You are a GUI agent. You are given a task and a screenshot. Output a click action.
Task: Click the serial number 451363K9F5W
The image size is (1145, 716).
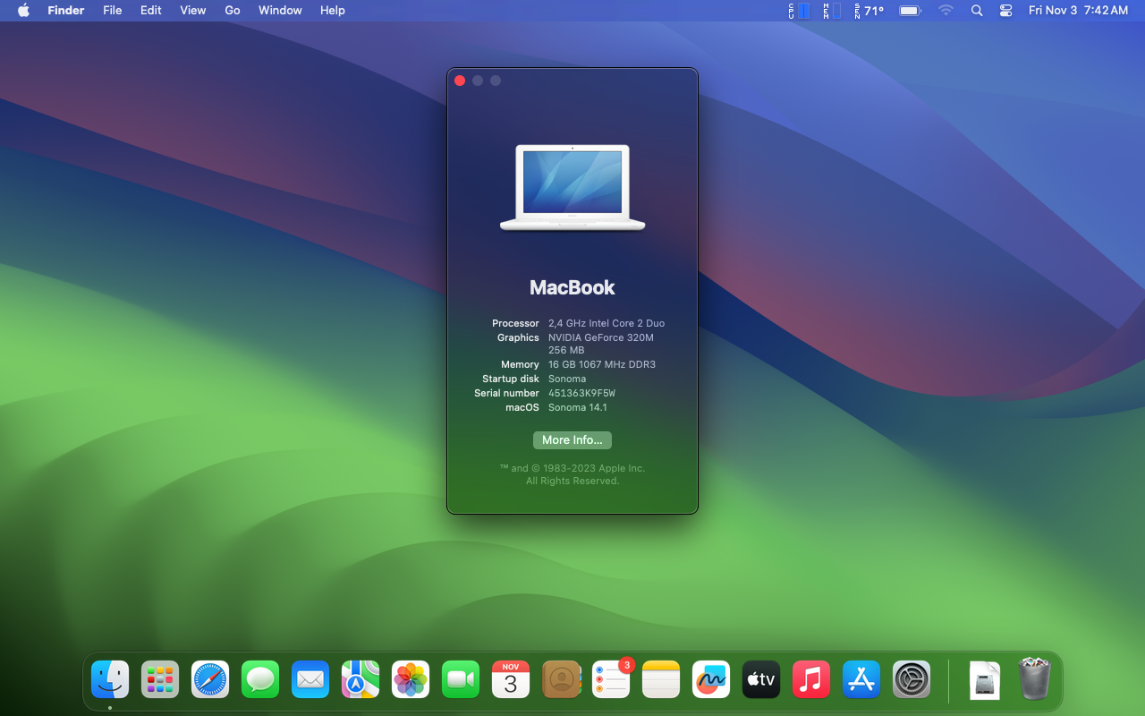581,393
